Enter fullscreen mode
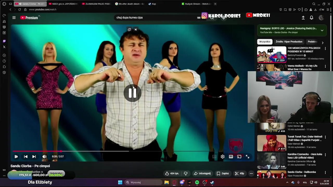333x187 pixels. (247, 157)
